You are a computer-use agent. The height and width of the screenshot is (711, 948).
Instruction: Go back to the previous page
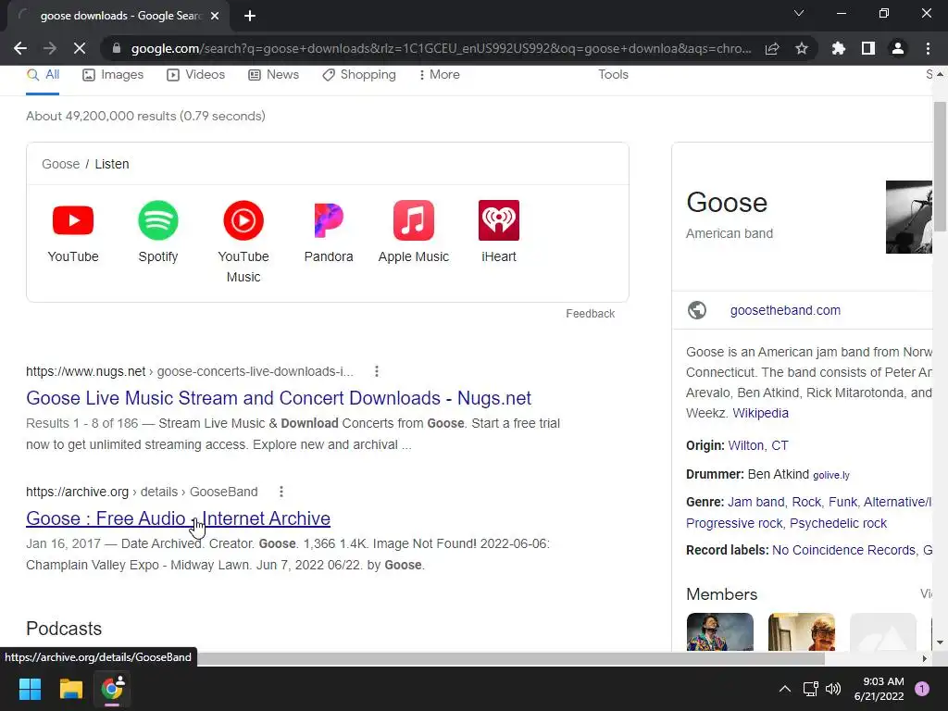pyautogui.click(x=20, y=48)
